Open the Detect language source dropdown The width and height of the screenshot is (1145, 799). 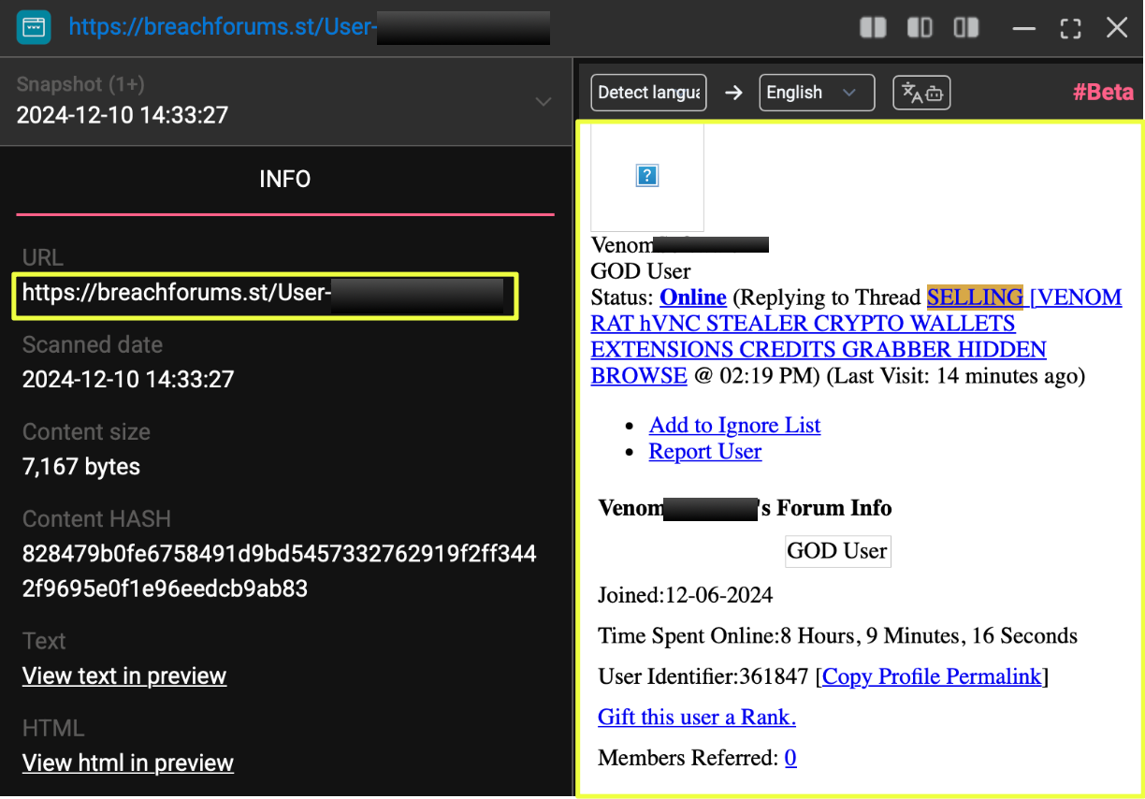(x=648, y=93)
